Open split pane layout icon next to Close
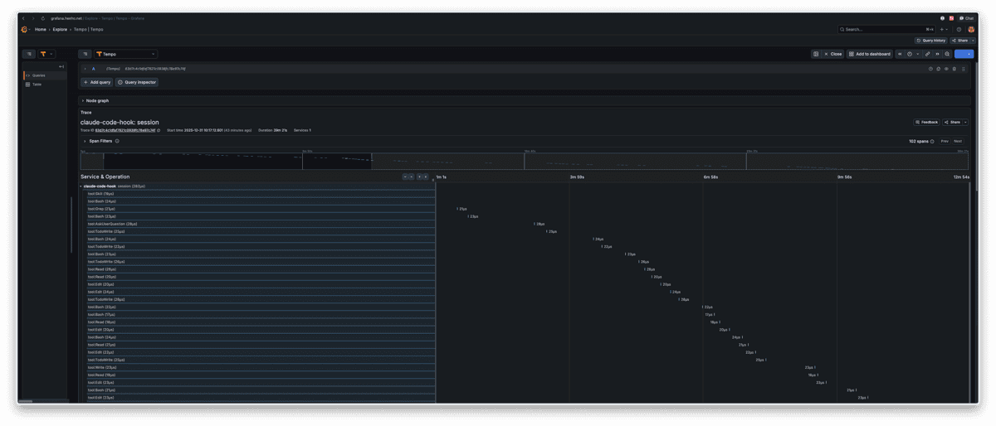This screenshot has width=996, height=426. point(816,54)
